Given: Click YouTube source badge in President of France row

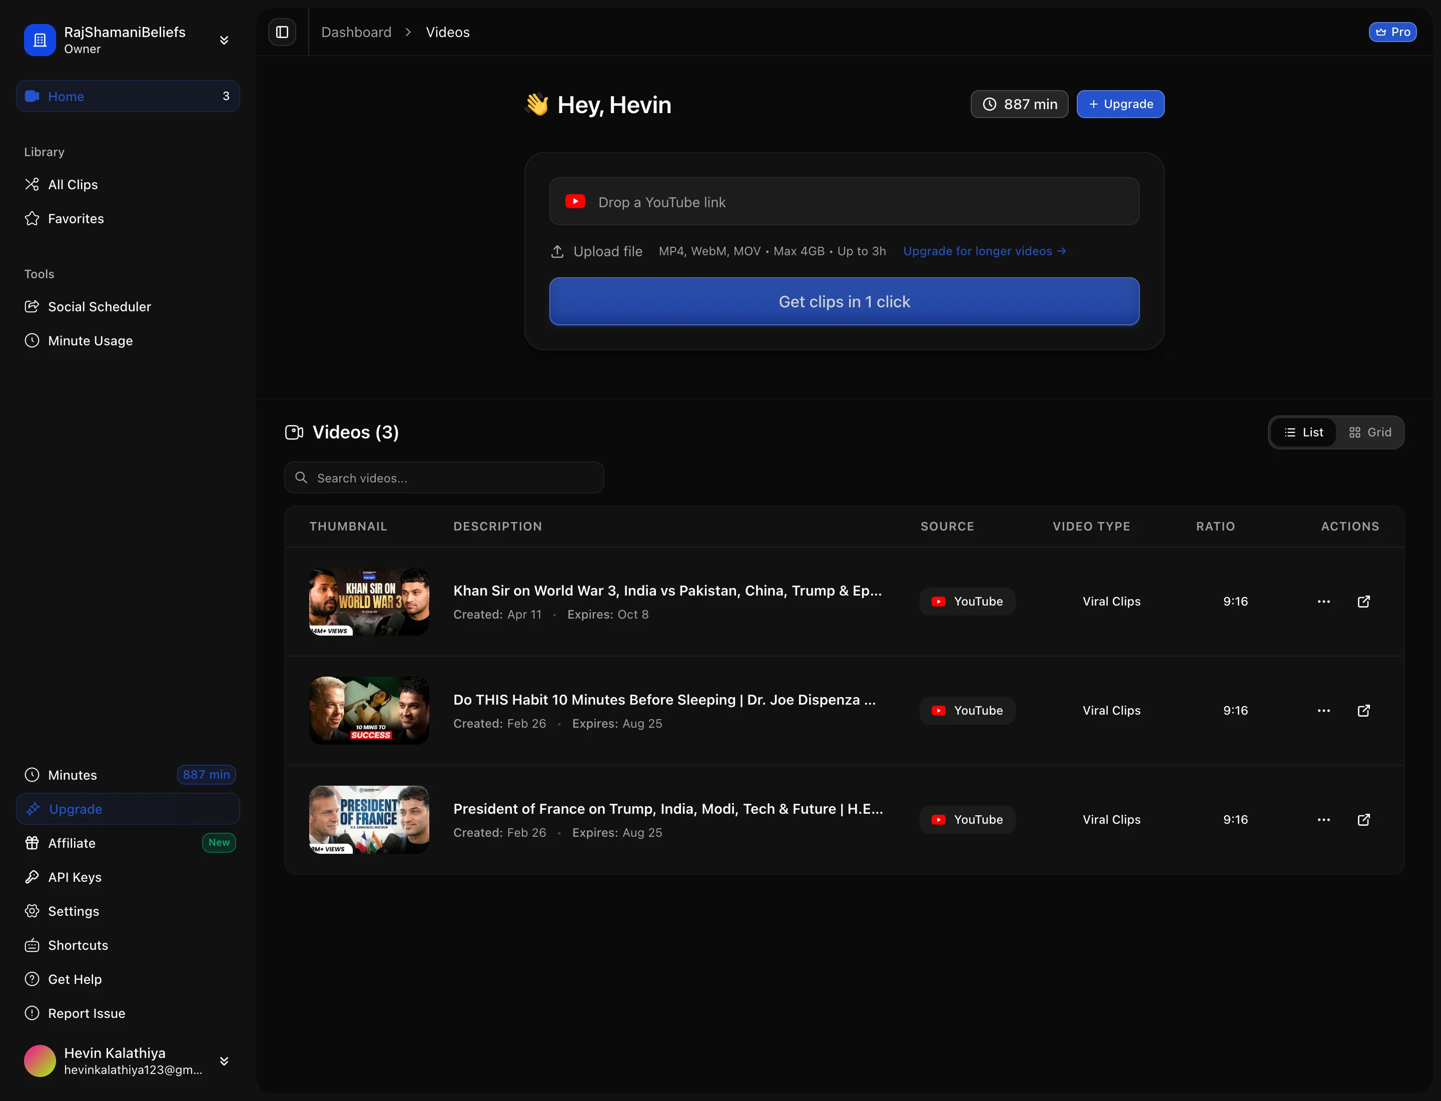Looking at the screenshot, I should [967, 820].
